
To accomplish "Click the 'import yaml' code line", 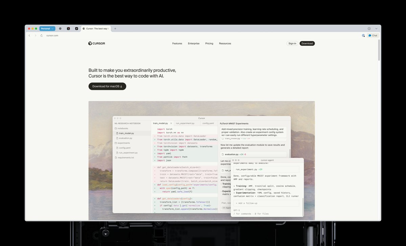I will click(164, 154).
